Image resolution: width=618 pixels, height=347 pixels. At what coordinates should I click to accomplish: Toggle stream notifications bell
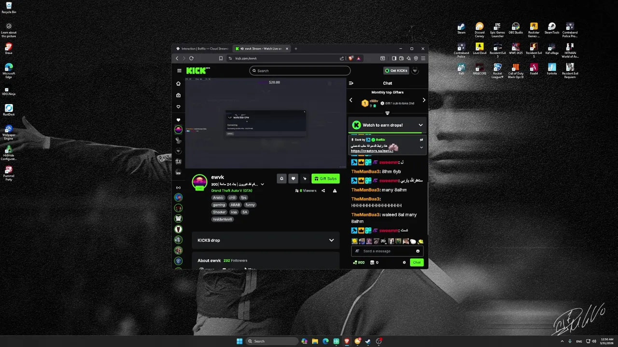(281, 178)
